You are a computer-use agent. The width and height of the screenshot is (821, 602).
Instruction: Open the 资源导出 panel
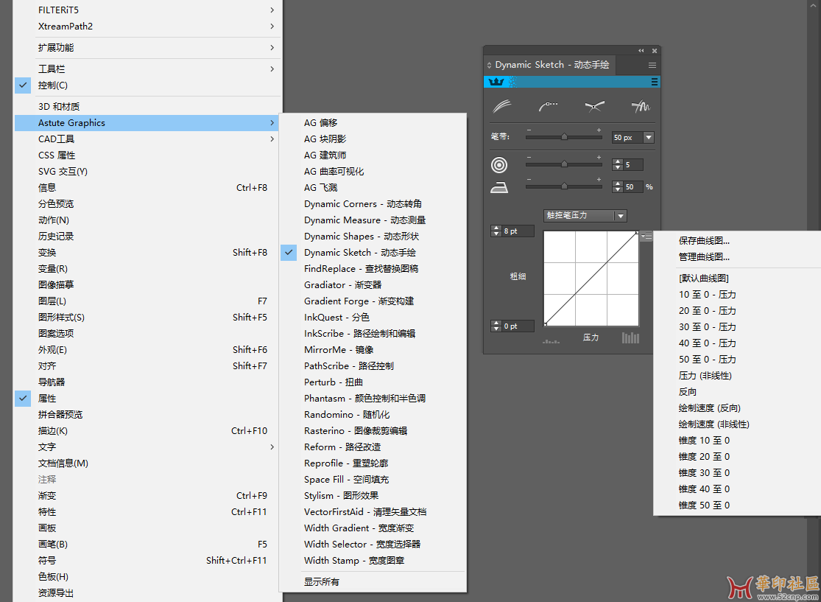[148, 593]
